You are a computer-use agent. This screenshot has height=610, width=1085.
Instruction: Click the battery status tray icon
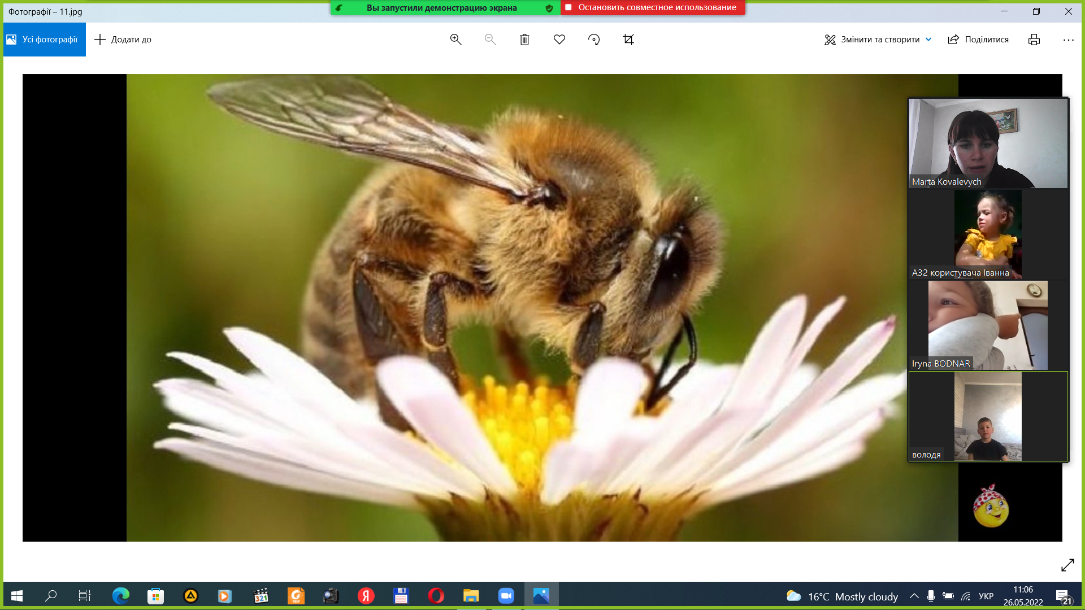click(x=948, y=596)
